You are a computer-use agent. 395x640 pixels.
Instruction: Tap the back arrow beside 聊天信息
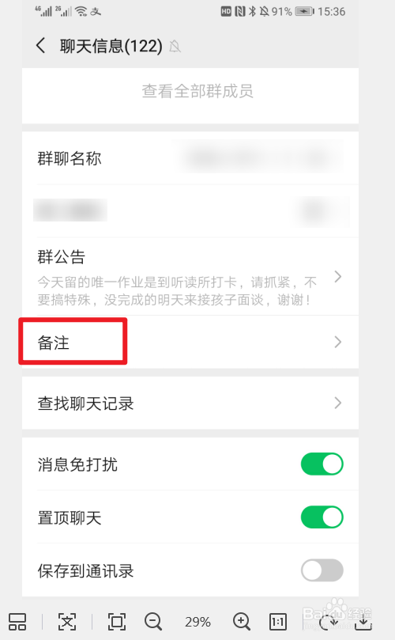click(x=41, y=45)
